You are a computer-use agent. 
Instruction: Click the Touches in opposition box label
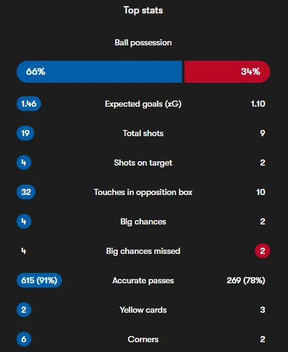(x=143, y=192)
